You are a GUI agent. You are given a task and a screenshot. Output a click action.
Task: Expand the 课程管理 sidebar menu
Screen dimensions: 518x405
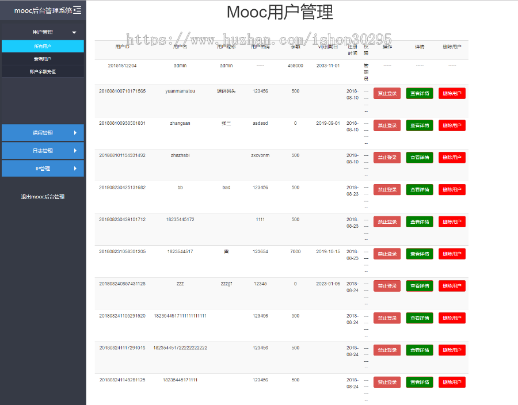43,132
